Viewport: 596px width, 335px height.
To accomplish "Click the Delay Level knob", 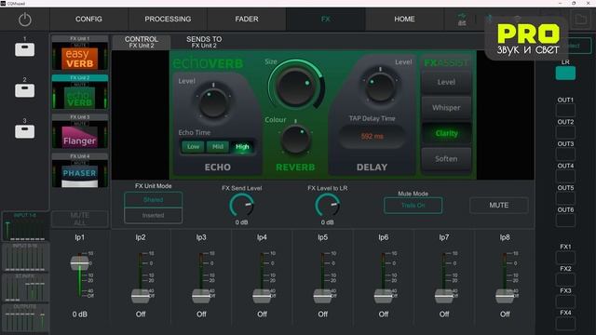I will (380, 87).
